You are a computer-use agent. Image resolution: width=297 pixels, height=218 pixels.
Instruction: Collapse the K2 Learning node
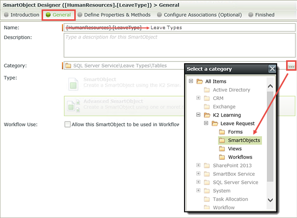(198, 115)
